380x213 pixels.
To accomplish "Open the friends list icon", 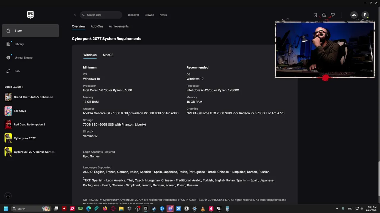I will pos(354,15).
